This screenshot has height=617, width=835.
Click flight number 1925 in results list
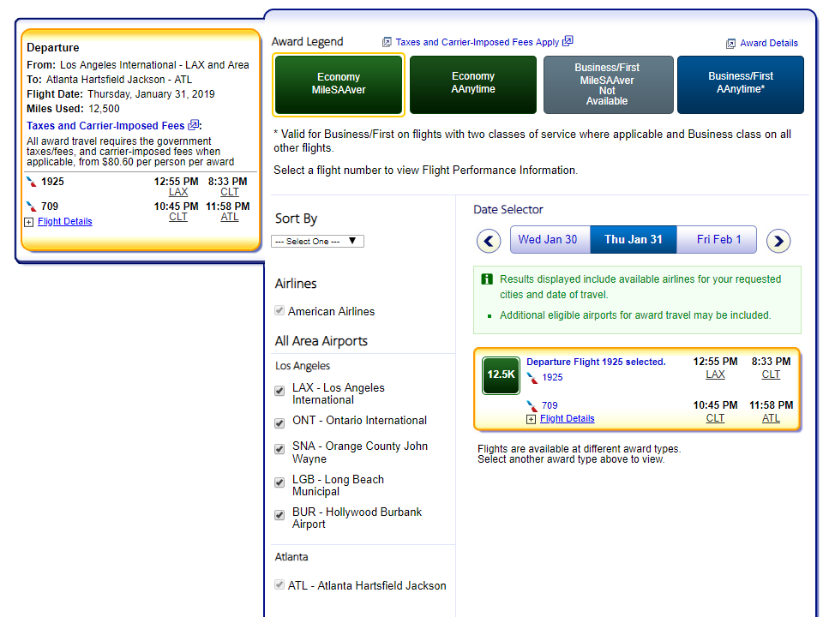point(552,377)
